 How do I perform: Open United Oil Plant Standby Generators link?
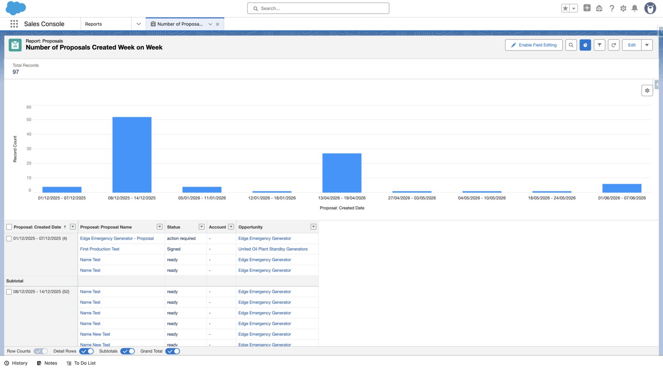pyautogui.click(x=273, y=249)
